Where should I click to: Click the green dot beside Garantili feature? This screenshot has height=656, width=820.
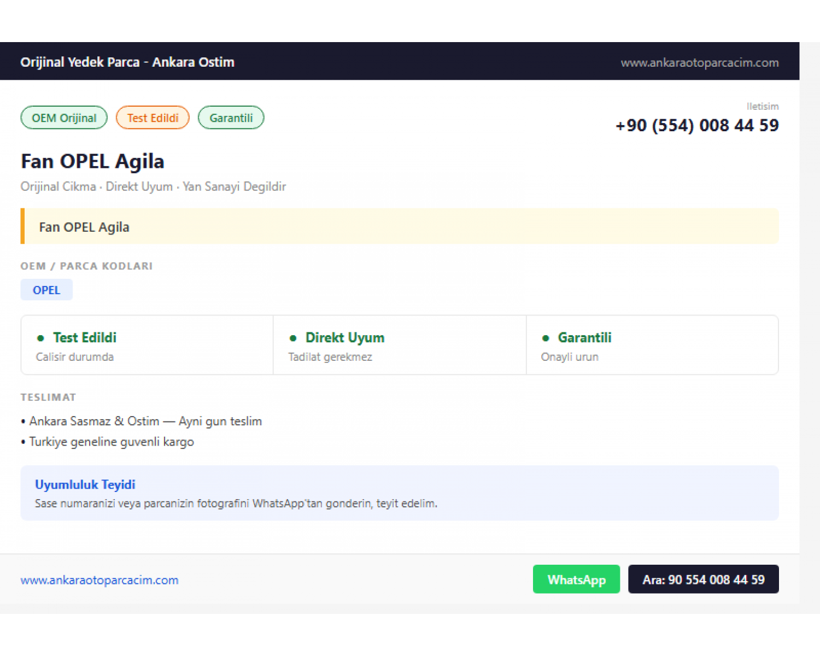(546, 338)
